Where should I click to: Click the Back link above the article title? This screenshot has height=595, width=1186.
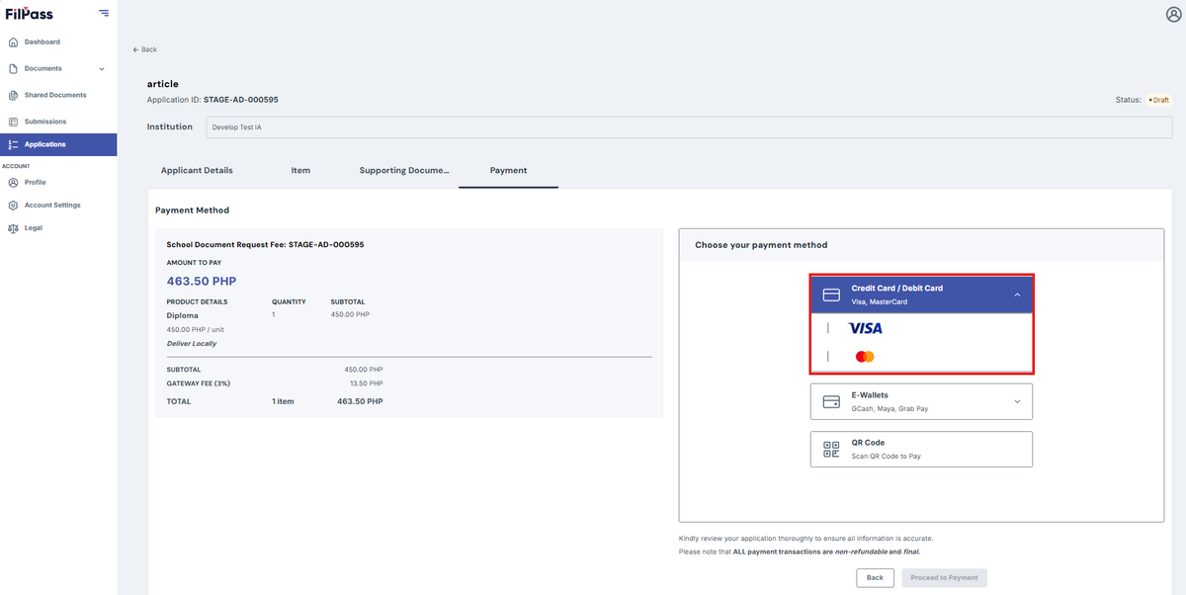145,49
